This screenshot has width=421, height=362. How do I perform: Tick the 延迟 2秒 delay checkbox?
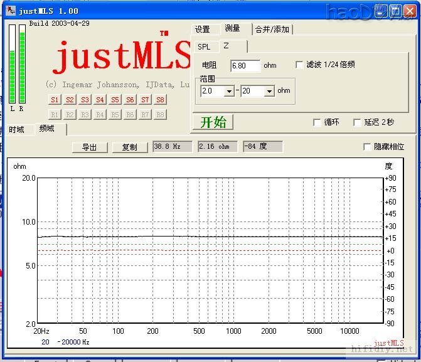click(x=357, y=122)
